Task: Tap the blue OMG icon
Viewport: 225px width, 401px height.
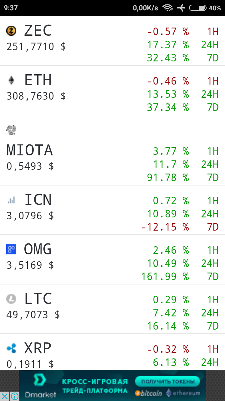Action: pos(11,249)
